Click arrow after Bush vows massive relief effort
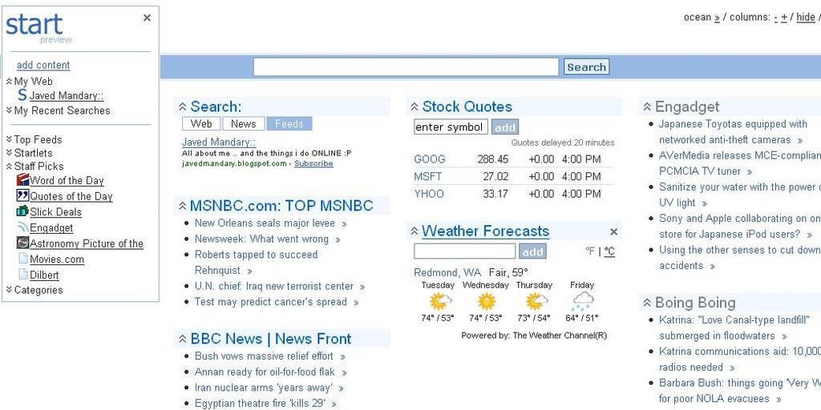821x410 pixels. [342, 357]
